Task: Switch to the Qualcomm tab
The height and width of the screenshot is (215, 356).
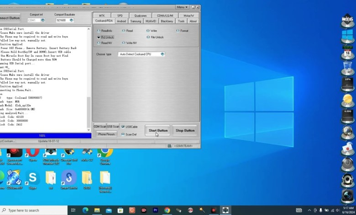Action: pyautogui.click(x=140, y=16)
